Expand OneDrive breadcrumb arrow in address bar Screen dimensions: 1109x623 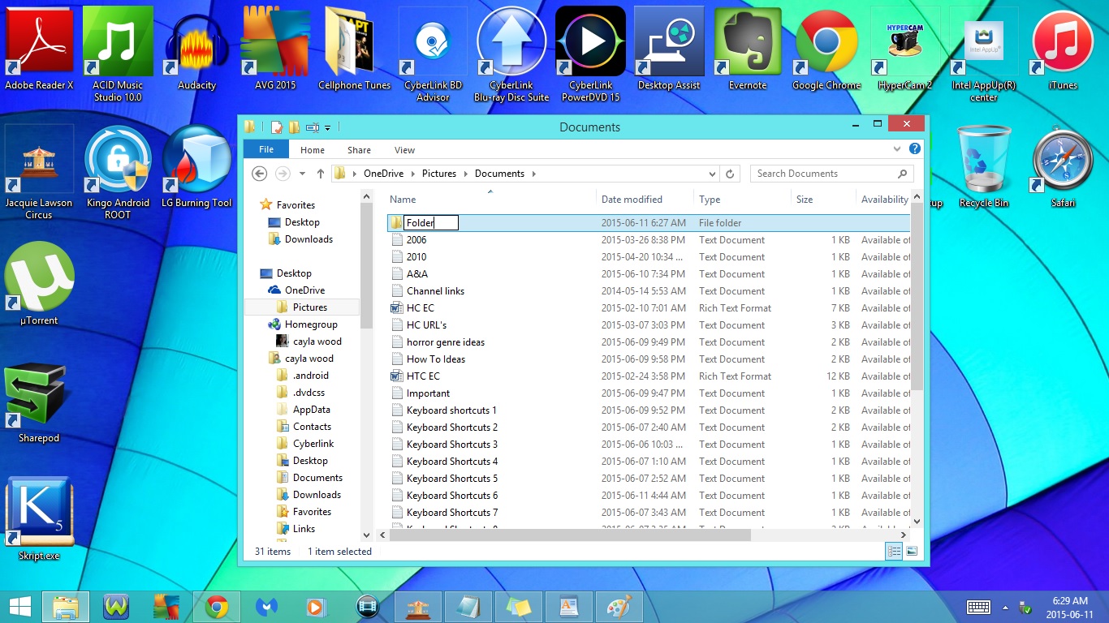point(412,174)
